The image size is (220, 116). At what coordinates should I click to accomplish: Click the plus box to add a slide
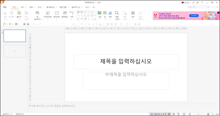point(15,51)
